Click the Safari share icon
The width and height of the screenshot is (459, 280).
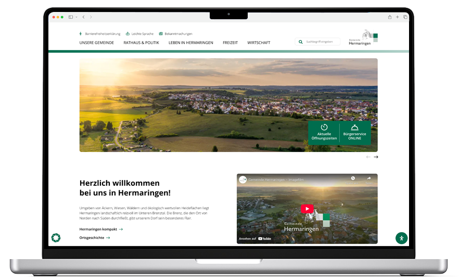click(x=390, y=17)
